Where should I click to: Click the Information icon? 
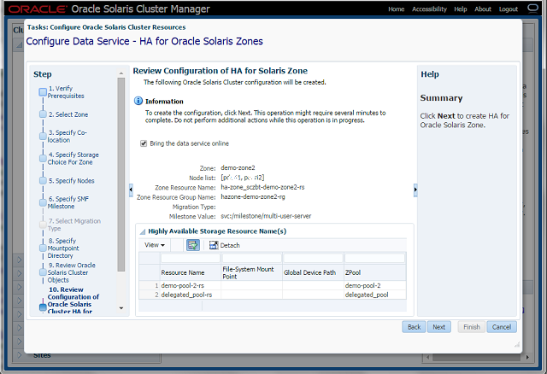138,101
